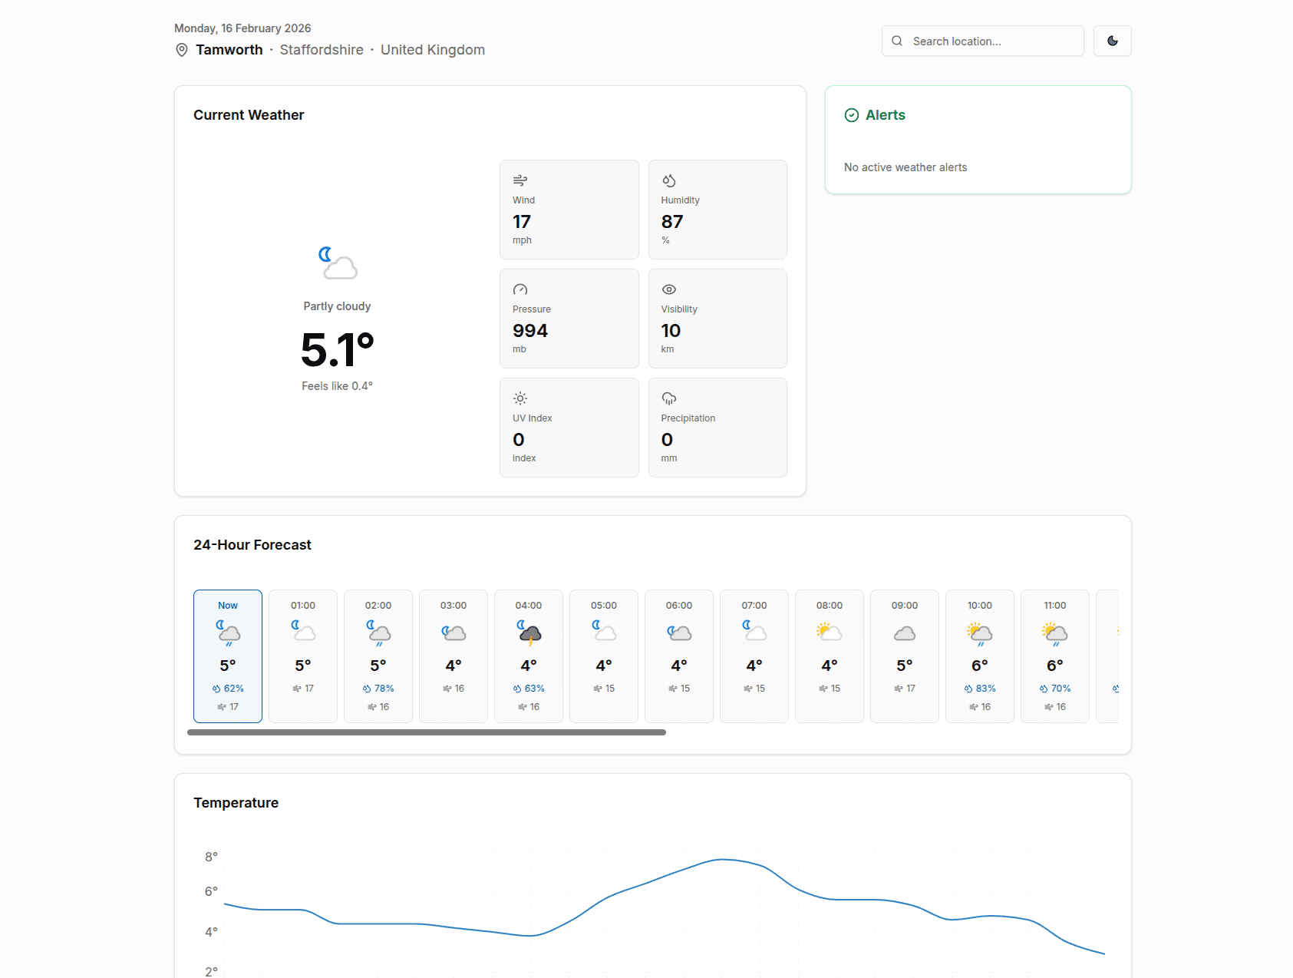Image resolution: width=1293 pixels, height=978 pixels.
Task: Select the 05:00 hourly forecast card
Action: 603,656
